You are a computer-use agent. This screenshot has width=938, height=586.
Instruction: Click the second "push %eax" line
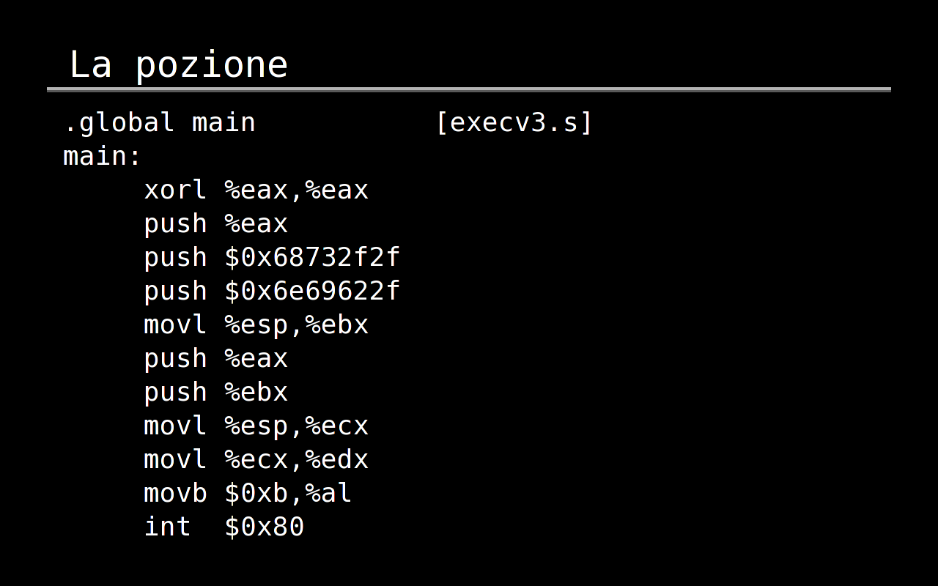[x=215, y=359]
